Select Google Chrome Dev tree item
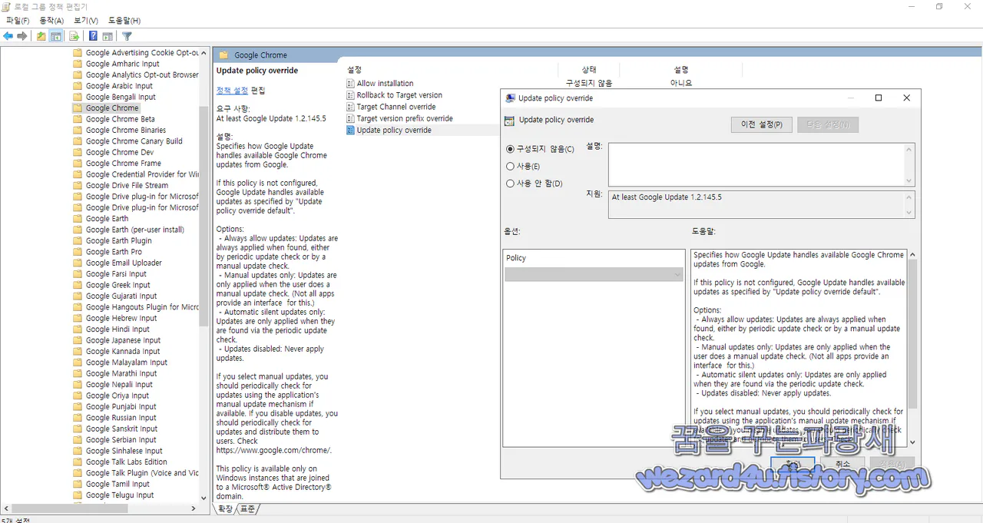The width and height of the screenshot is (983, 523). tap(119, 152)
